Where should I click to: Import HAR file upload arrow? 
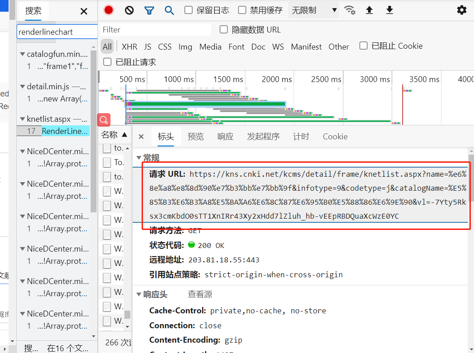tap(369, 10)
